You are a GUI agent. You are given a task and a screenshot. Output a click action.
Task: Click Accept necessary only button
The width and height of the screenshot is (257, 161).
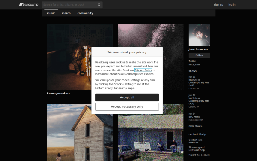[127, 106]
